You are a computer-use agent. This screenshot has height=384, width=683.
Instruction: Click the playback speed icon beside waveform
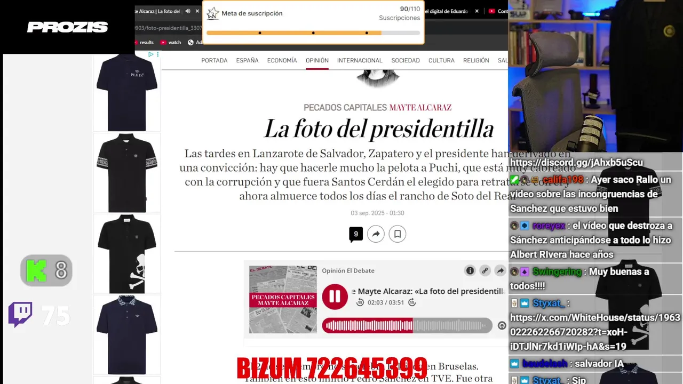pos(502,325)
